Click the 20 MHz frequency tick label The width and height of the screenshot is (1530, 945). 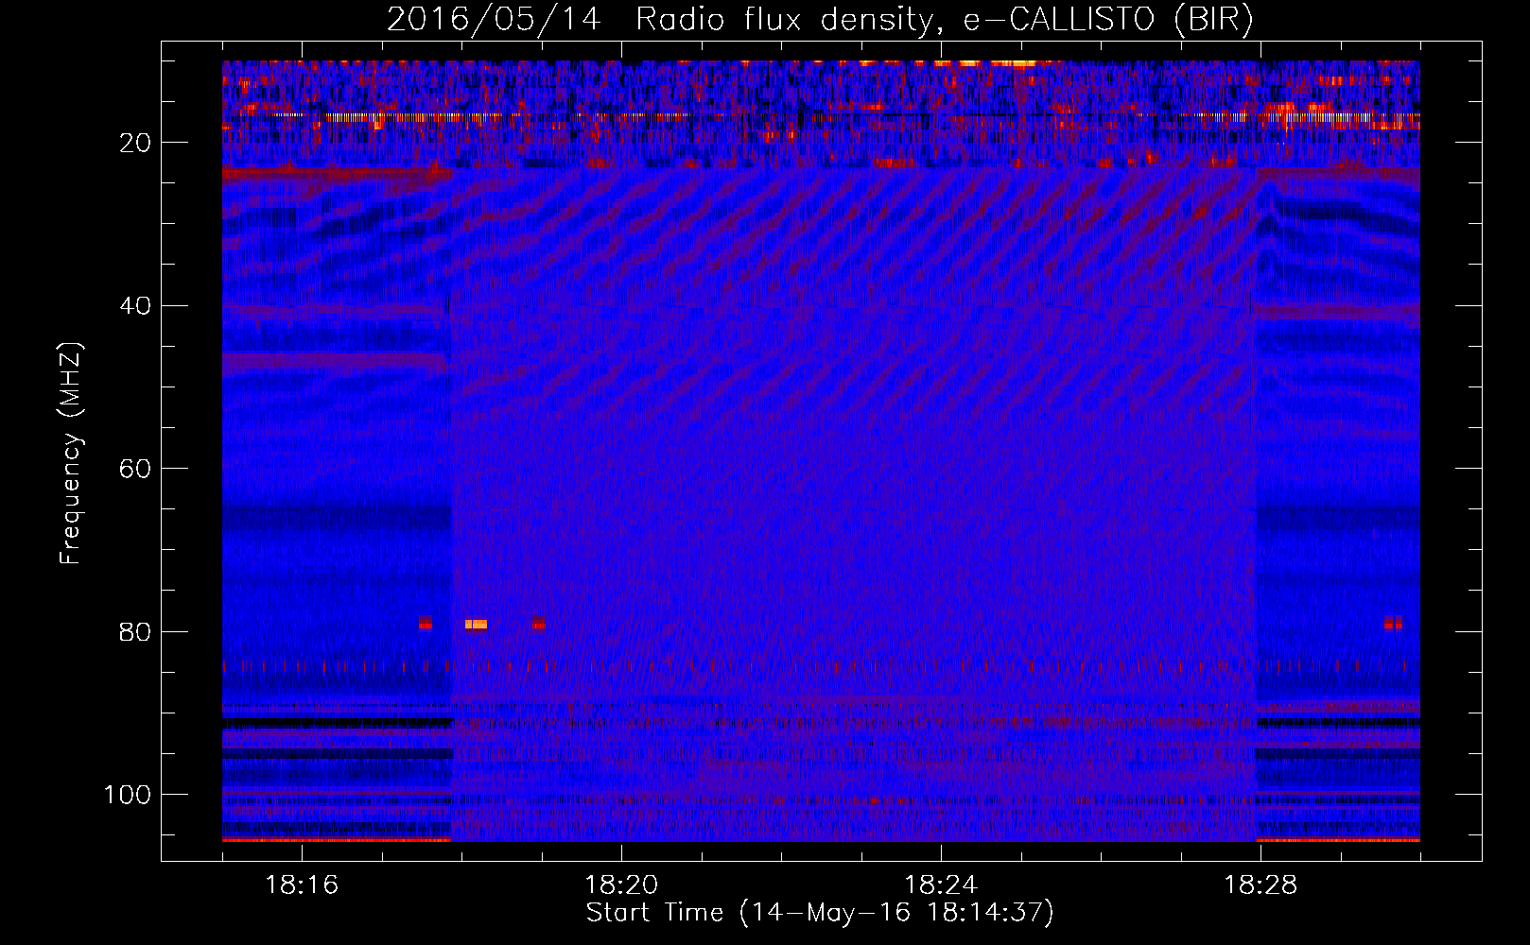(136, 143)
